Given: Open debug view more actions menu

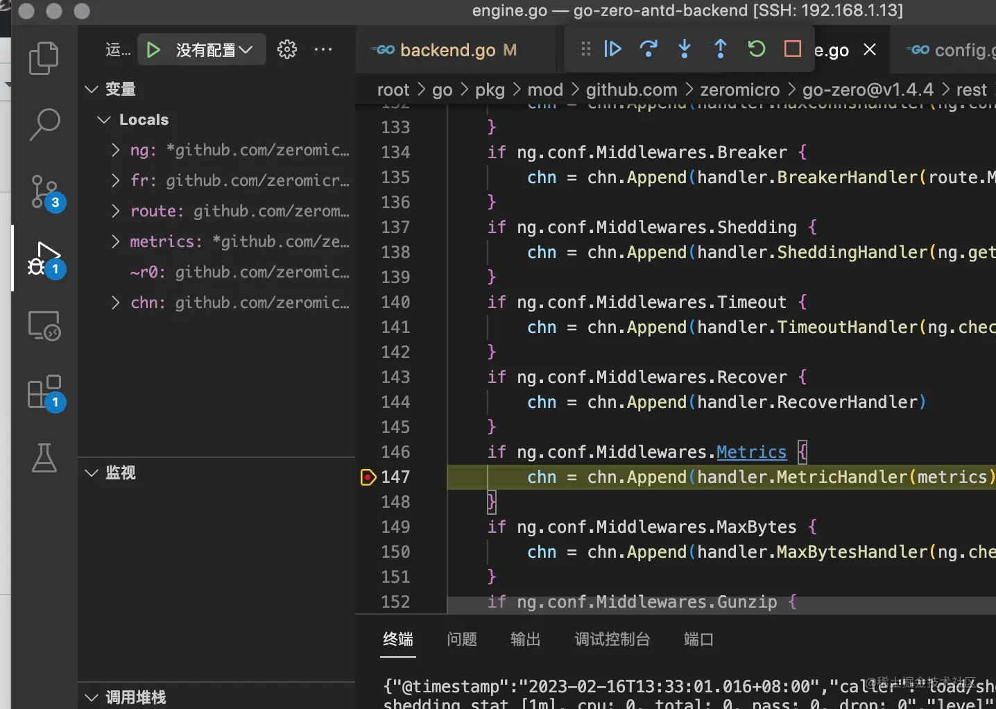Looking at the screenshot, I should click(323, 49).
